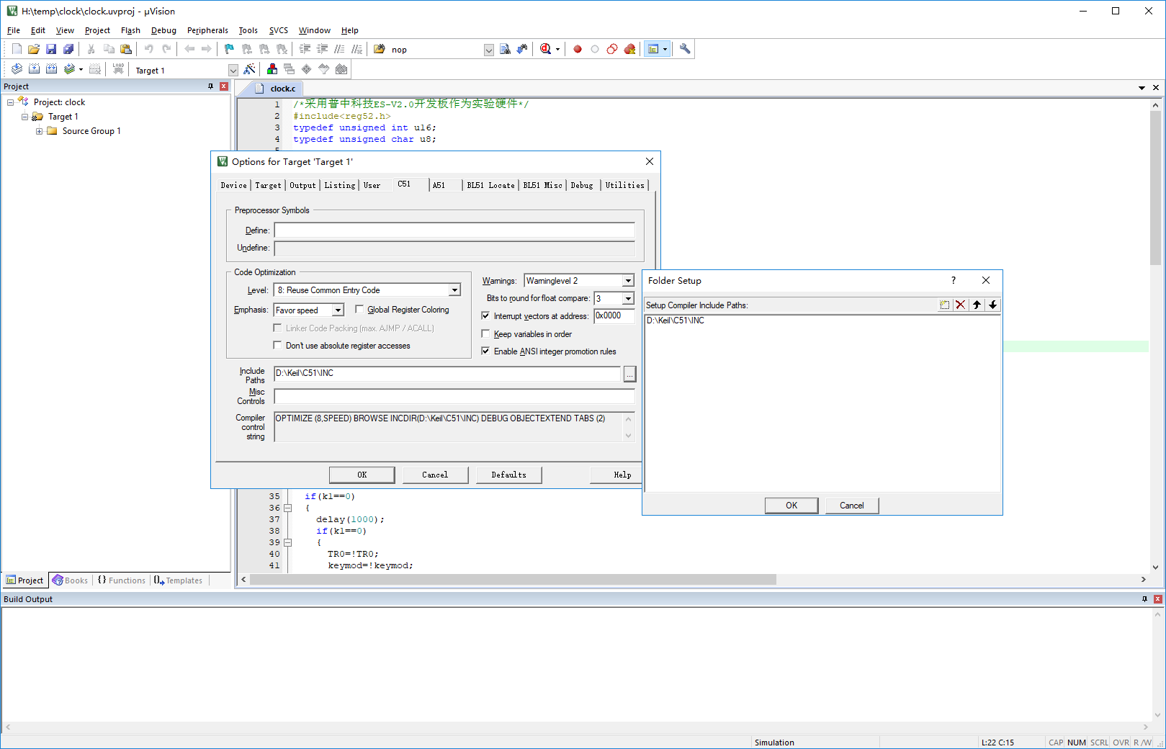
Task: Enable Keep variables in order
Action: 485,333
